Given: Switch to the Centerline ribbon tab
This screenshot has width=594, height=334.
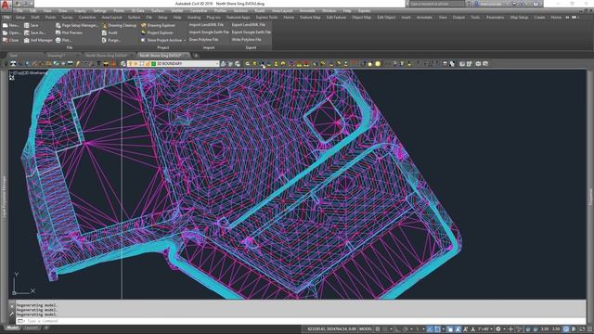Looking at the screenshot, I should 87,18.
